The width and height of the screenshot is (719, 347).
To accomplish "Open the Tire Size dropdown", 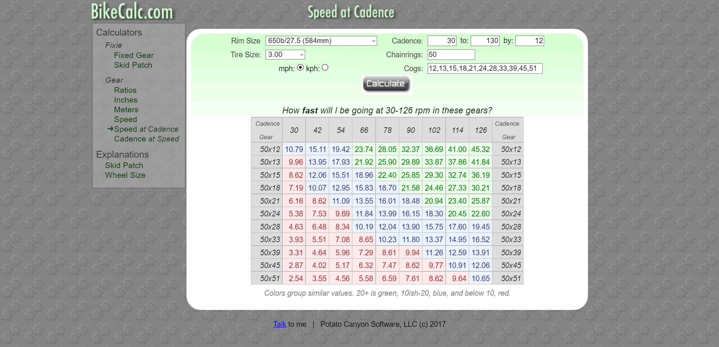I will click(x=285, y=55).
